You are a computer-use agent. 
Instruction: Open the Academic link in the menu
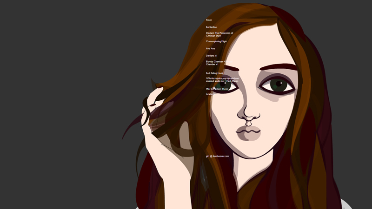tap(211, 94)
